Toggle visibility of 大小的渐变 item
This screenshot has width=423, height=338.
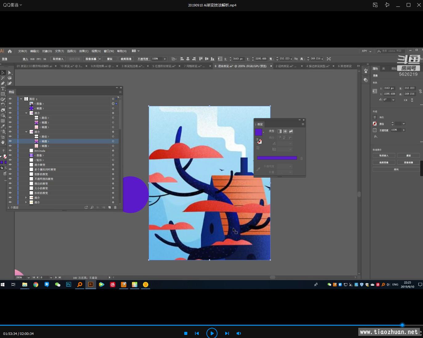10,188
